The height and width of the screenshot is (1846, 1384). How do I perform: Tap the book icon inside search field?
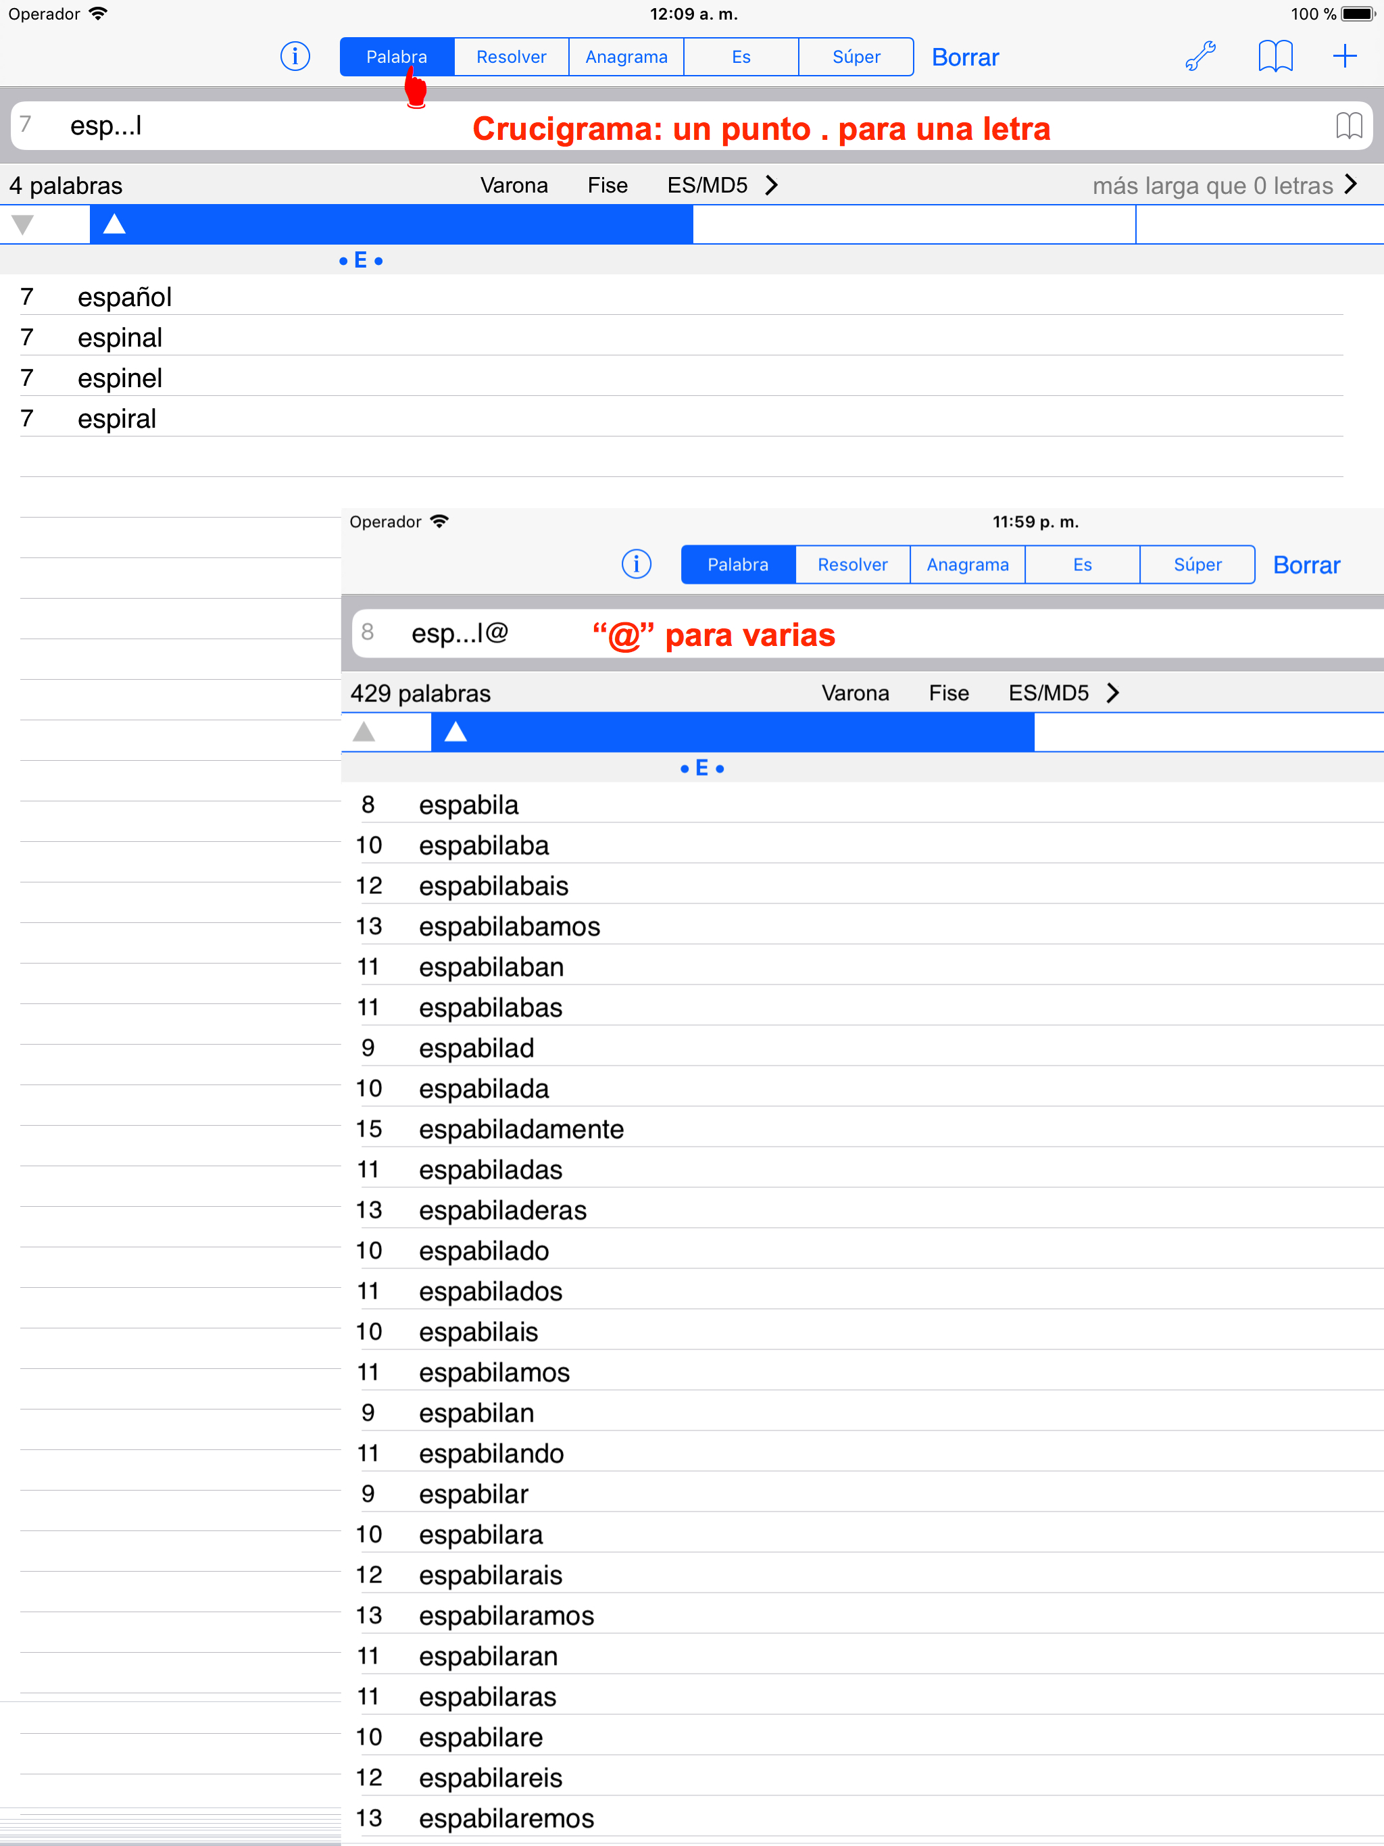(1348, 126)
